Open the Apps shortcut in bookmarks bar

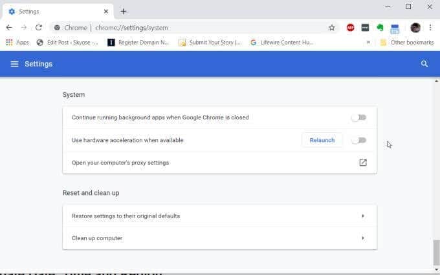coord(17,43)
